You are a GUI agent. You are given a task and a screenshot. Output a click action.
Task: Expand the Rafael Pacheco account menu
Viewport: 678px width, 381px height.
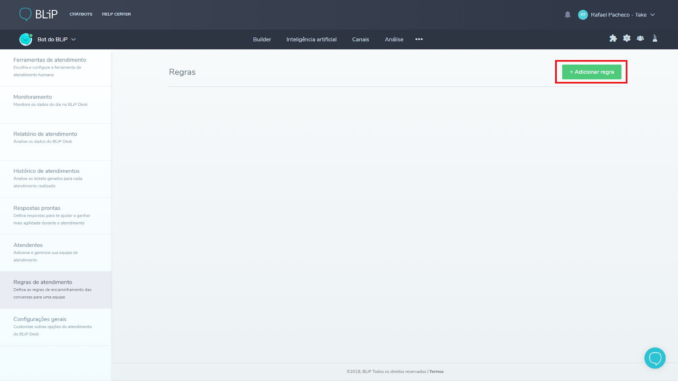point(653,15)
